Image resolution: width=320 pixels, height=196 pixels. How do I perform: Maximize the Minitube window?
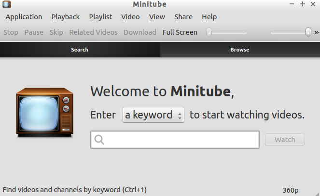click(303, 4)
